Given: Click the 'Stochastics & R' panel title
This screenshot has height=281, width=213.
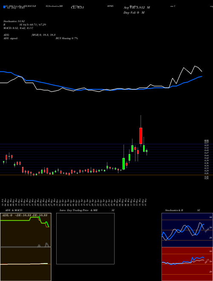Looking at the screenshot, I should click(x=174, y=210).
